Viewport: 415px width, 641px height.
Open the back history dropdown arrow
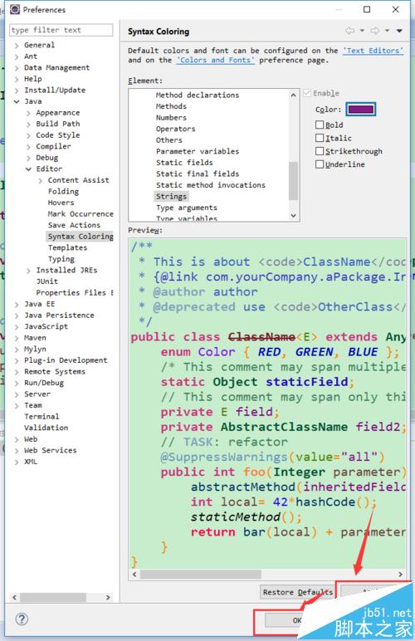362,31
